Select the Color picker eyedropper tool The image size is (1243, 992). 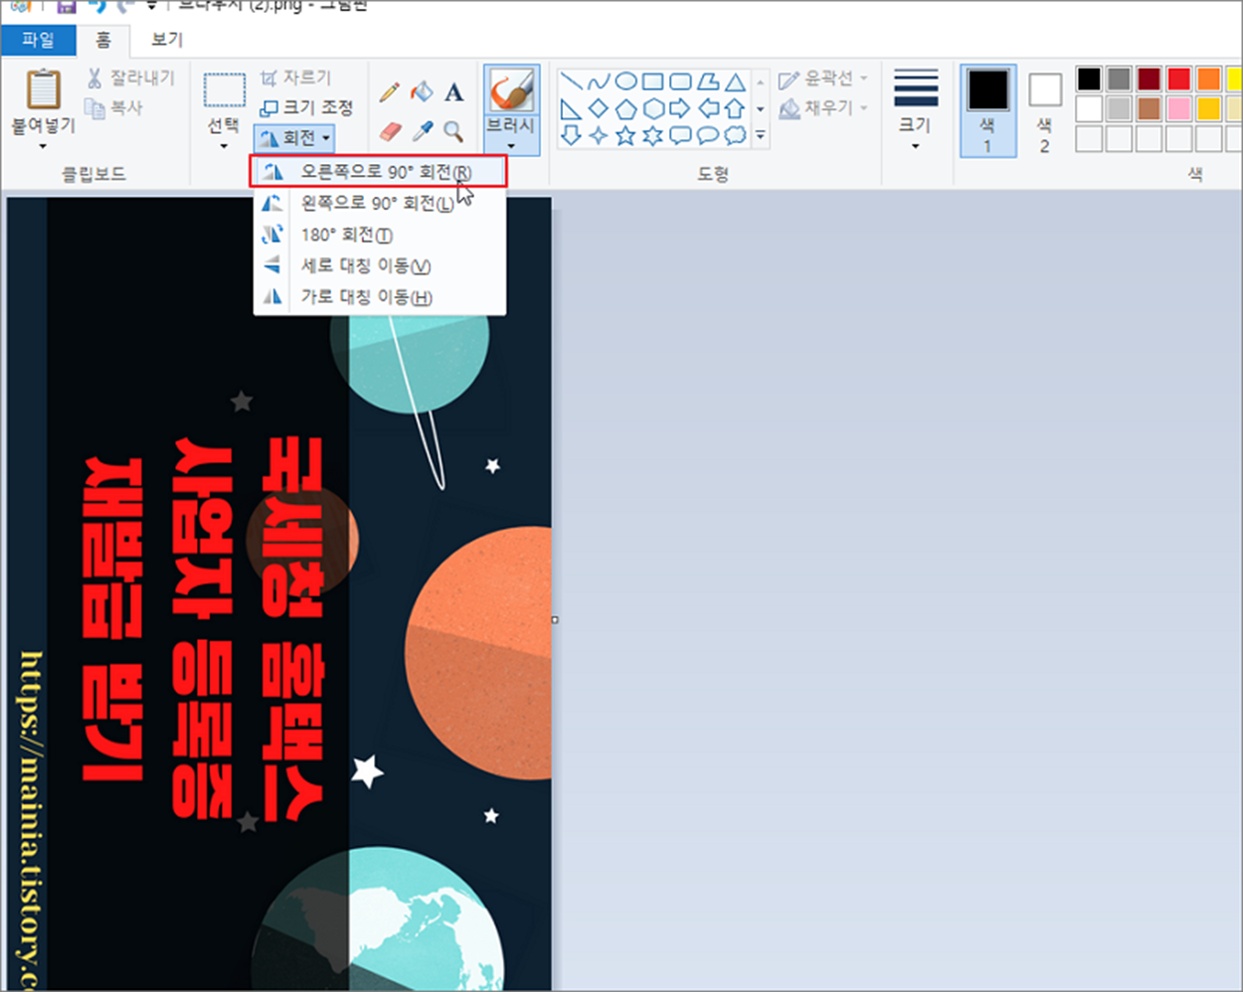click(422, 131)
